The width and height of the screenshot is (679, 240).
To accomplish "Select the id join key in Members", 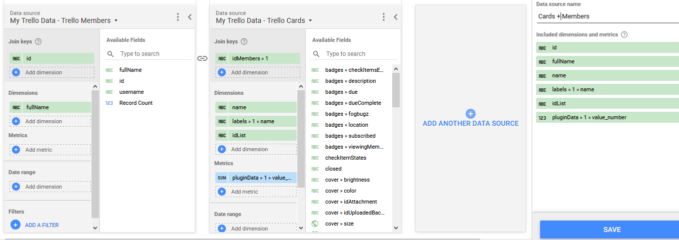I will [x=52, y=58].
